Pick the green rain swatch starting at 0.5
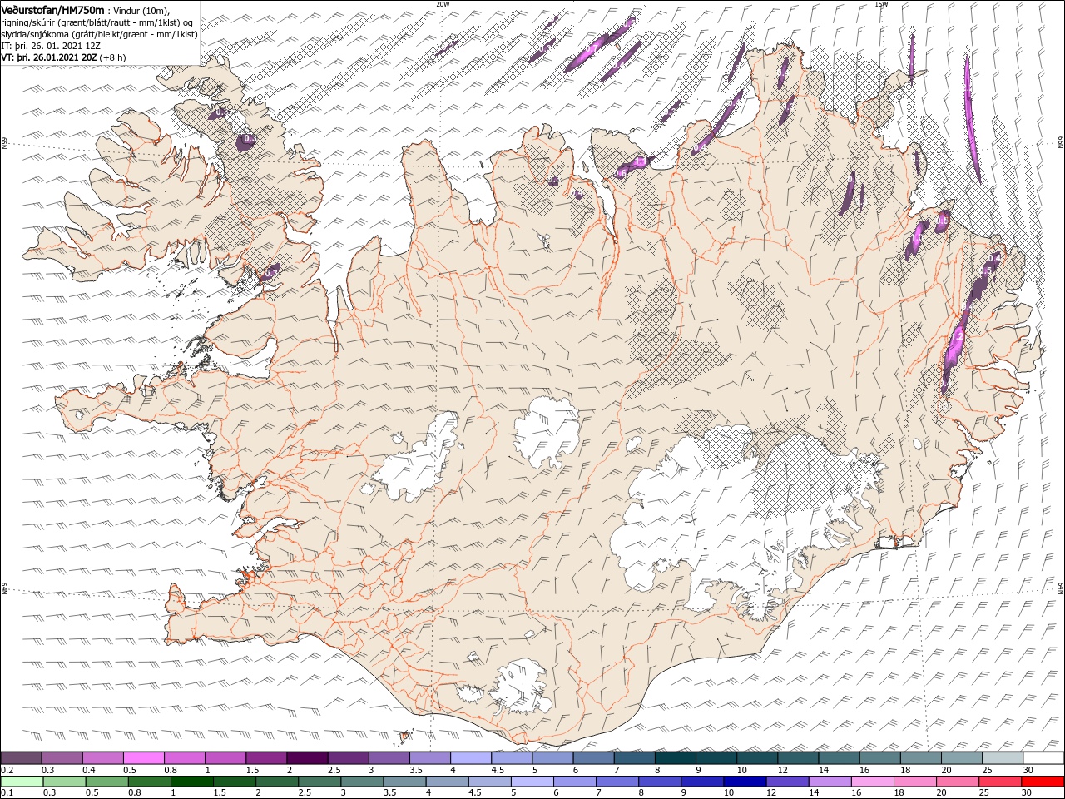 tap(106, 782)
